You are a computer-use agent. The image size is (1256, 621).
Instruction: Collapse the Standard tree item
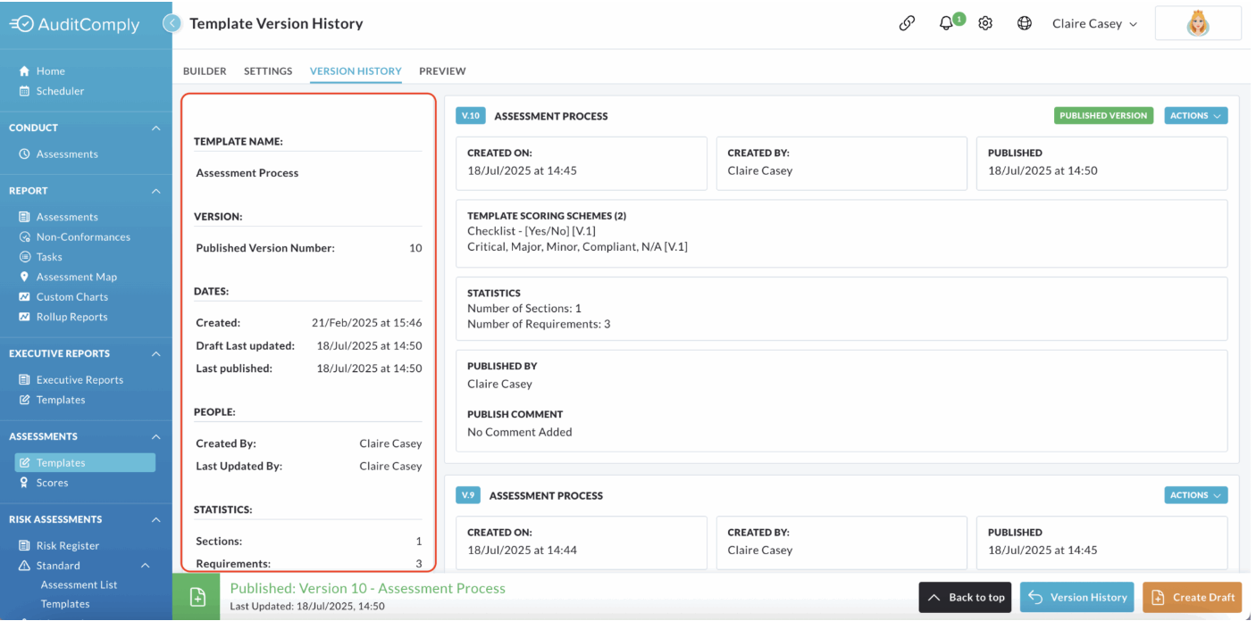tap(145, 566)
